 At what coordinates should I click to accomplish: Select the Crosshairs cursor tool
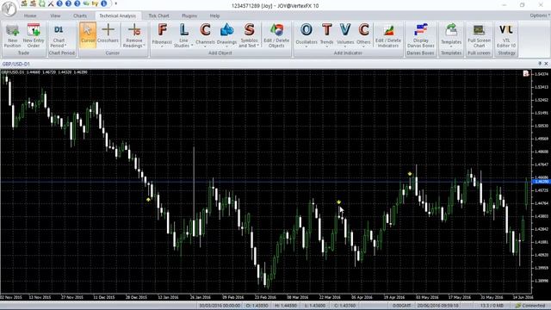point(108,34)
